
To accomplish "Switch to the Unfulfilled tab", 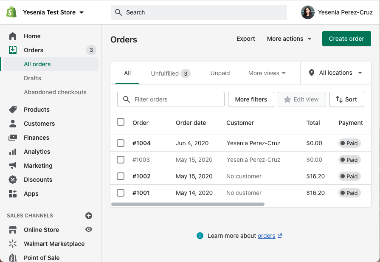I will coord(170,73).
